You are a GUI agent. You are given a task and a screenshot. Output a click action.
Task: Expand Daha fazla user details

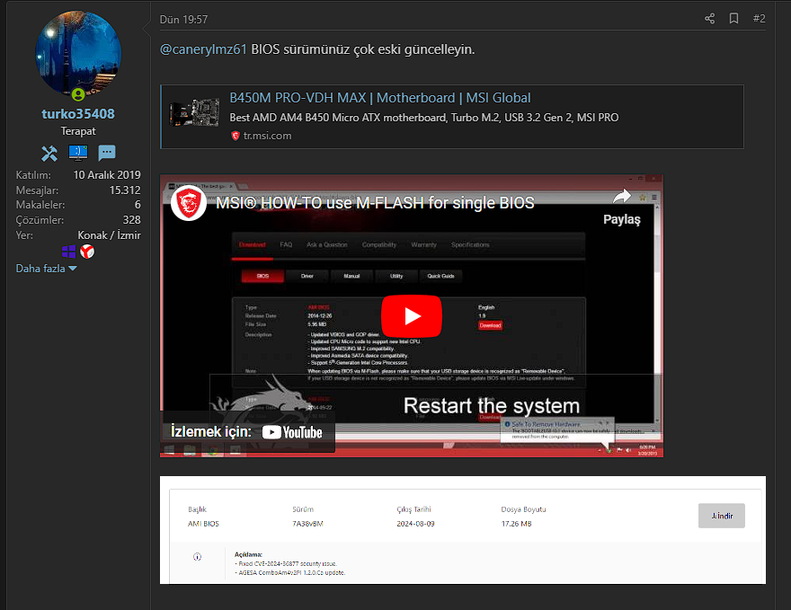click(46, 269)
